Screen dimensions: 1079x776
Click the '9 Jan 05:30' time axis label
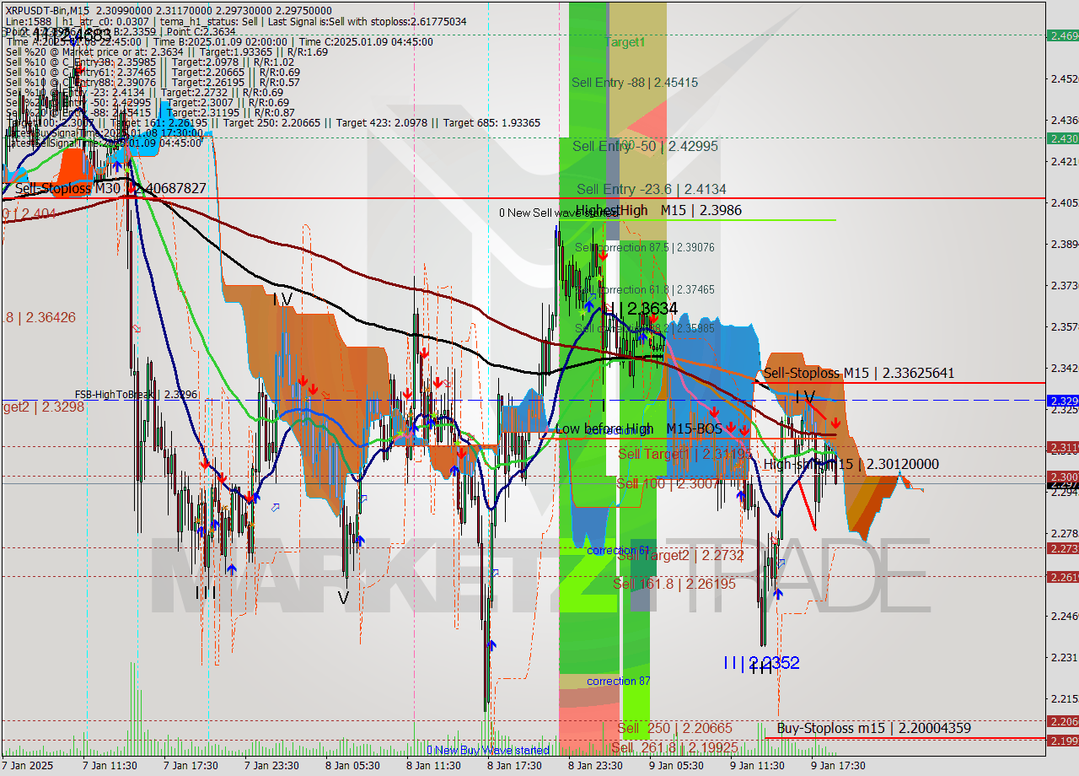(676, 766)
